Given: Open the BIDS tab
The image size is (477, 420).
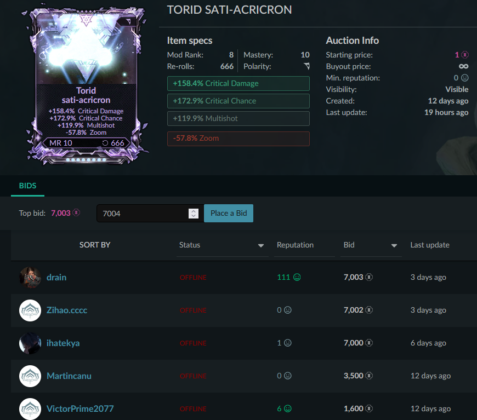Looking at the screenshot, I should 27,186.
